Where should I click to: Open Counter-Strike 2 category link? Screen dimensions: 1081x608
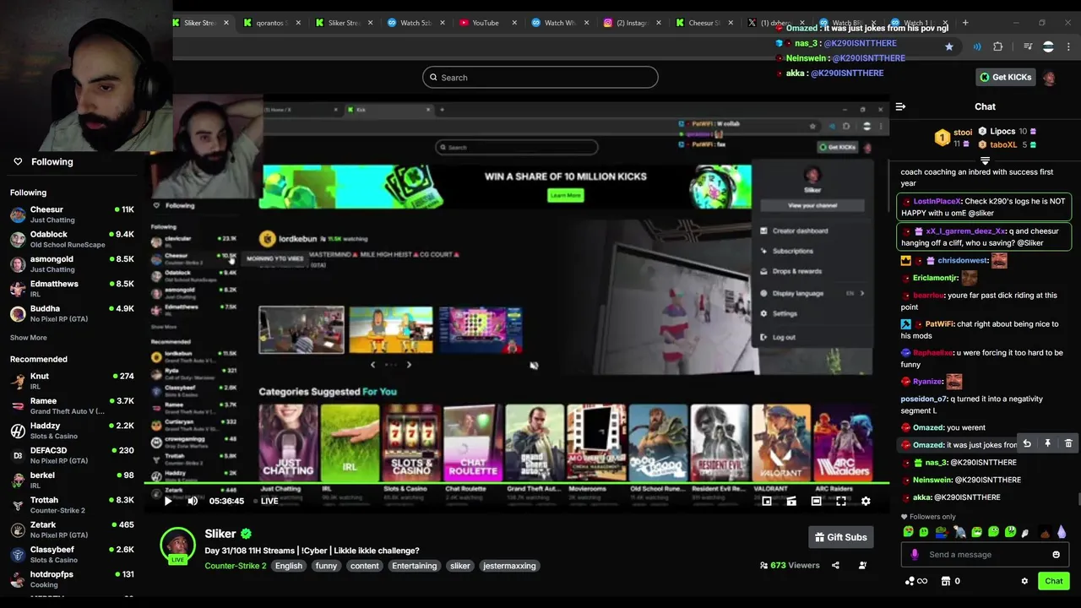point(236,566)
